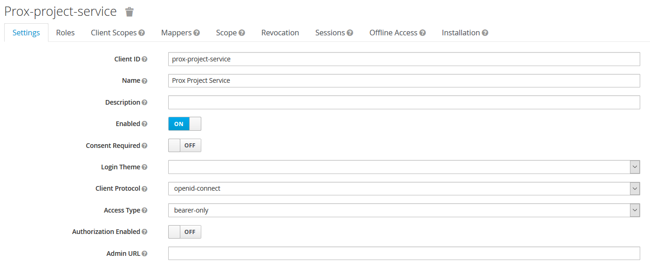Viewport: 650px width, 267px height.
Task: Show help tooltip for Description
Action: 144,103
